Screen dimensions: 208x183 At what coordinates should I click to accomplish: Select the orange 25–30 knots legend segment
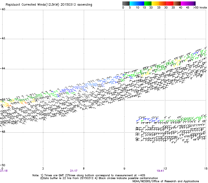click(162, 3)
